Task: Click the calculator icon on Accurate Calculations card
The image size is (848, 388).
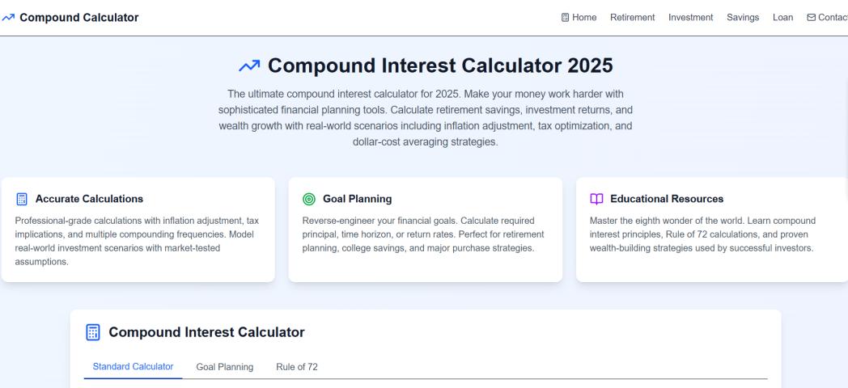Action: click(22, 198)
